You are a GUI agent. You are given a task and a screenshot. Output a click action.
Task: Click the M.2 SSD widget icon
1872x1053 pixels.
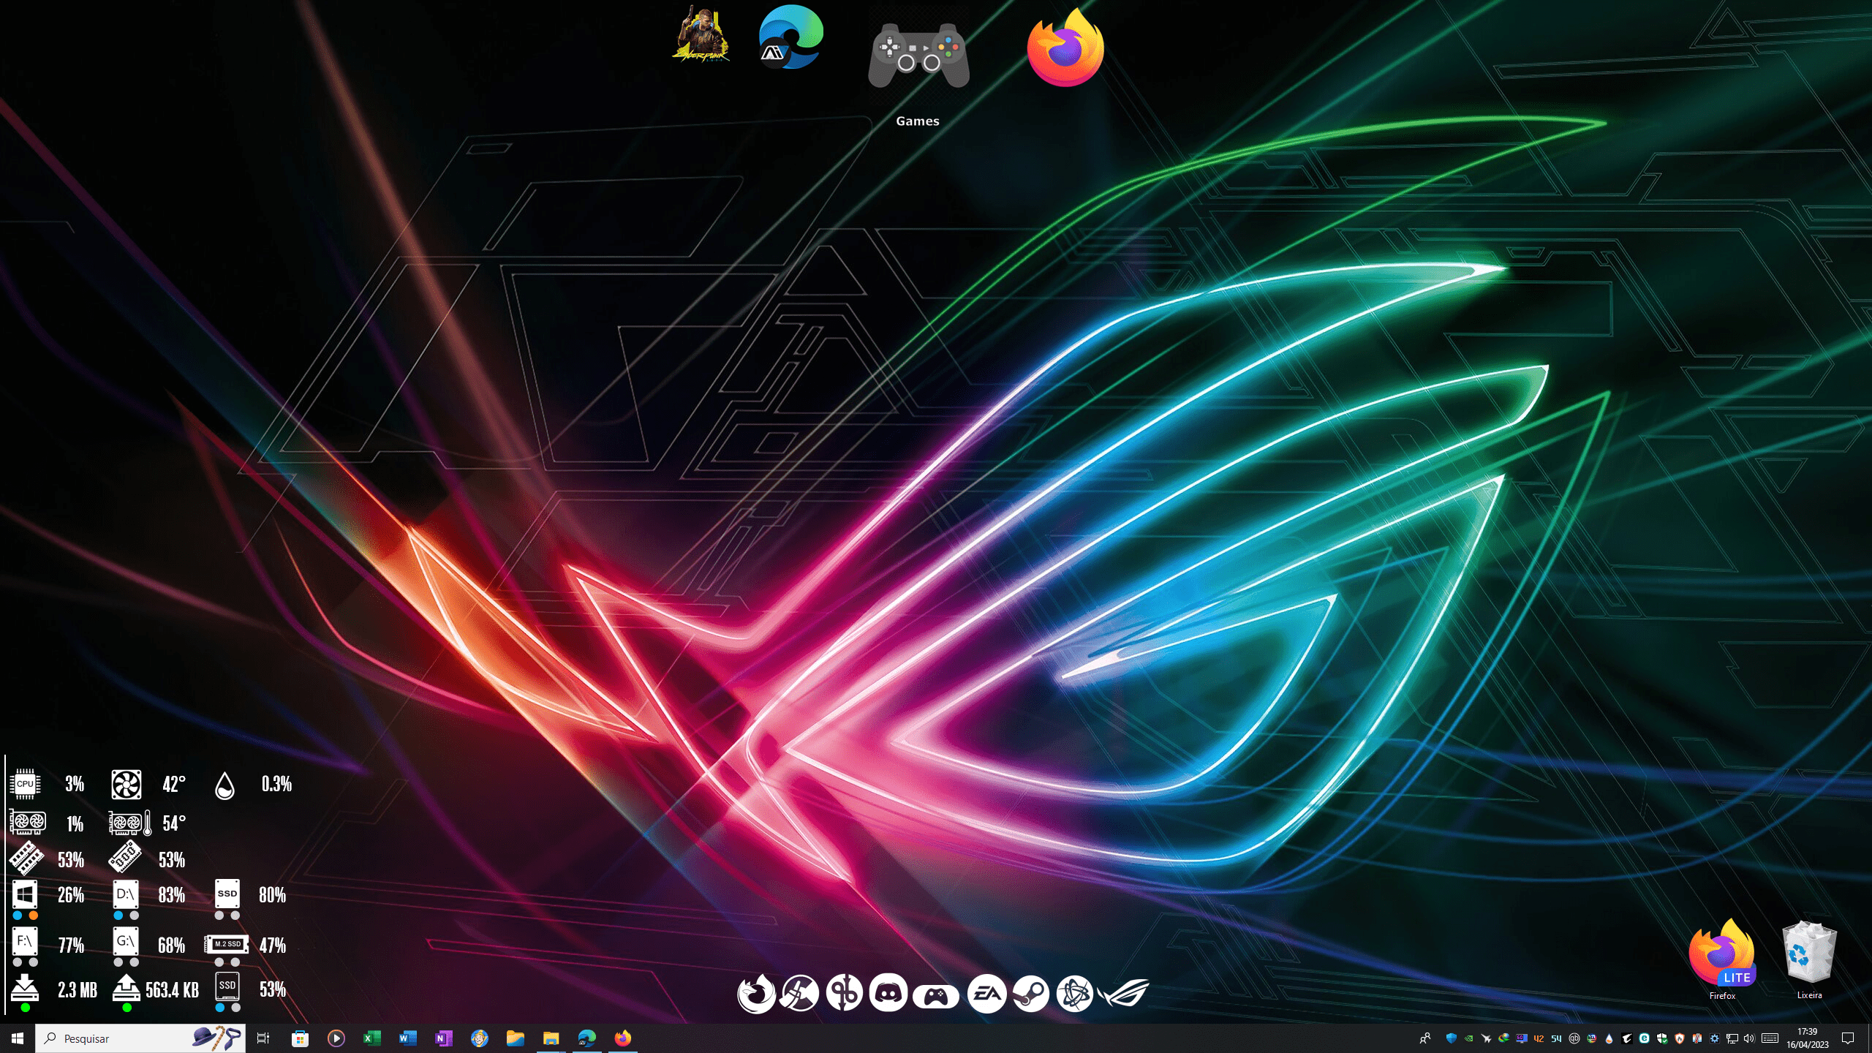point(227,944)
